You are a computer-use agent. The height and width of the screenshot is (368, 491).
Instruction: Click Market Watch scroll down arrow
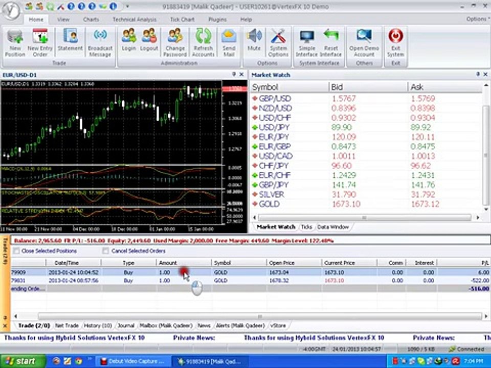click(x=486, y=209)
